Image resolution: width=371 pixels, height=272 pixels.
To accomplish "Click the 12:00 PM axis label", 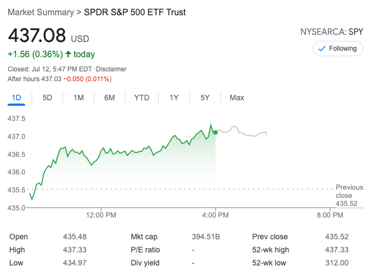I will (x=101, y=215).
